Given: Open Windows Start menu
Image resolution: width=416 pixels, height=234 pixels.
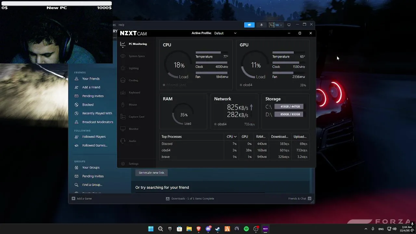Looking at the screenshot, I should tap(151, 229).
